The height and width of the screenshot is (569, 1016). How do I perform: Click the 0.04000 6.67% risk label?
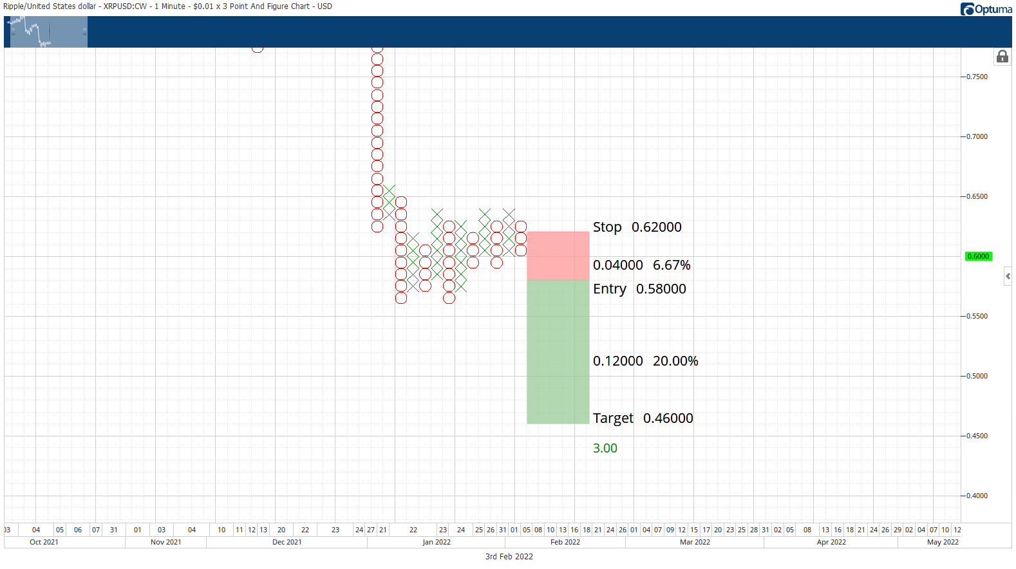coord(641,265)
